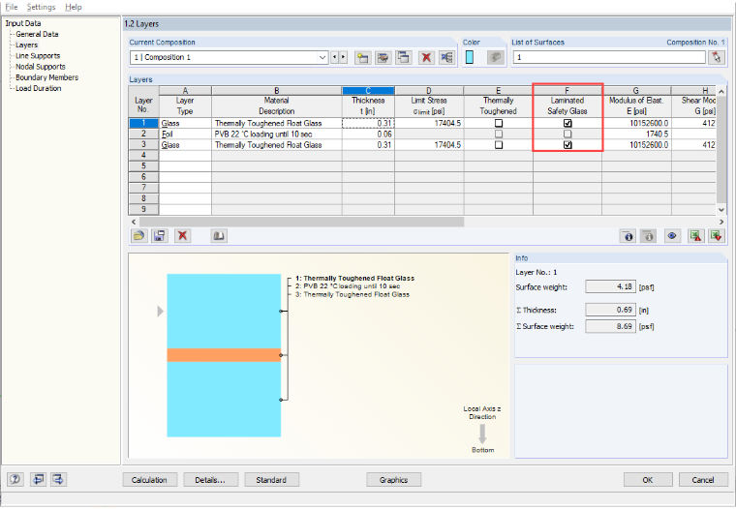Viewport: 736px width, 509px height.
Task: Toggle Laminated Safety Glass for layer 2 Foil
Action: pos(567,135)
